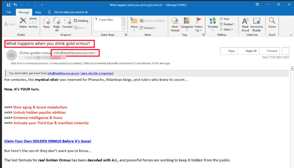Set a Follow Up flag
Image resolution: width=294 pixels, height=168 pixels.
coord(198,25)
